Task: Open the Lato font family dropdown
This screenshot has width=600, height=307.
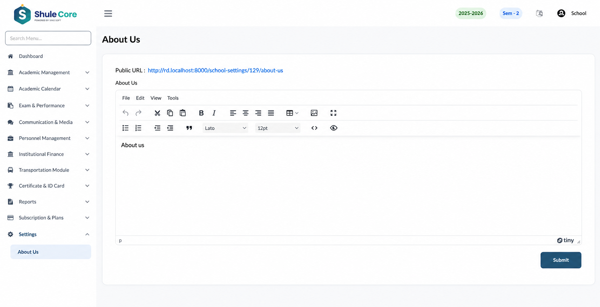Action: (225, 128)
